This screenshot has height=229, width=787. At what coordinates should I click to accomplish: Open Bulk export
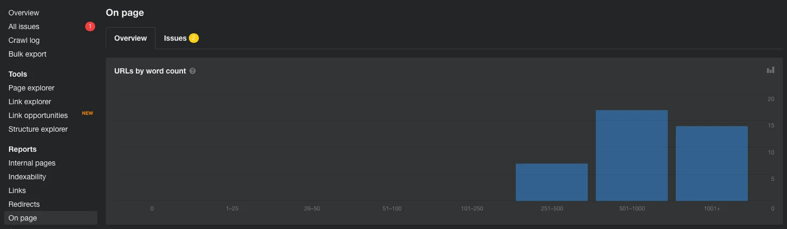tap(28, 54)
